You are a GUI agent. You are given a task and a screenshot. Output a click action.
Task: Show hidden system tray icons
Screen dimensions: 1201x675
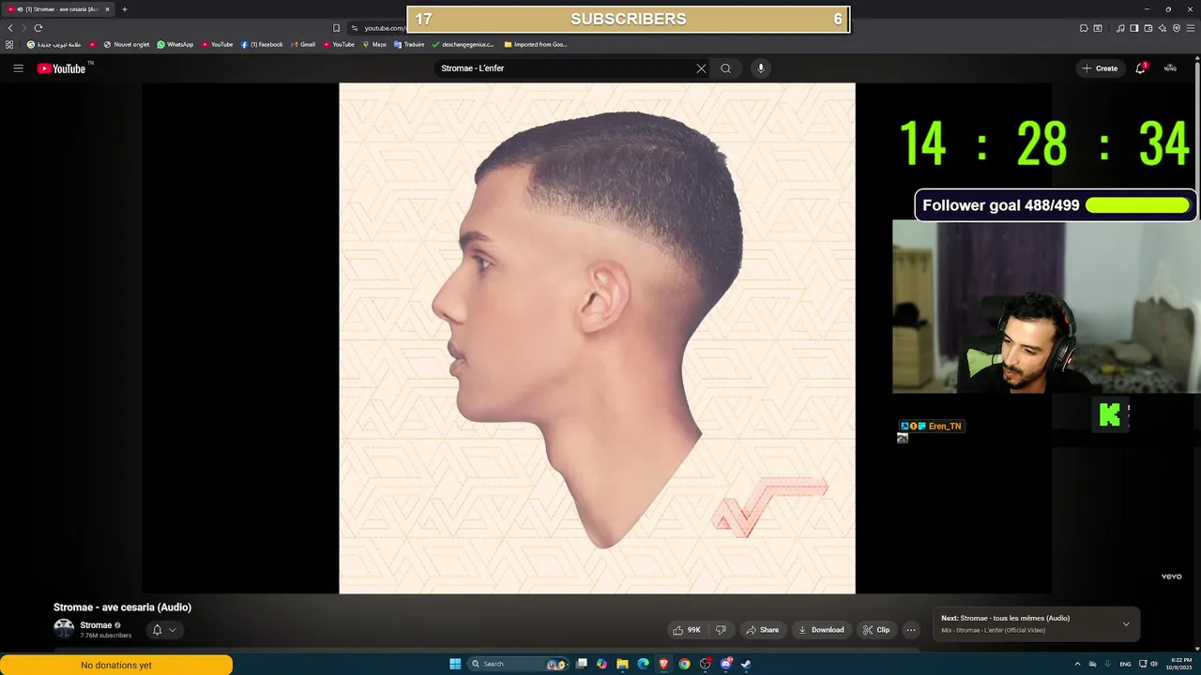coord(1077,664)
